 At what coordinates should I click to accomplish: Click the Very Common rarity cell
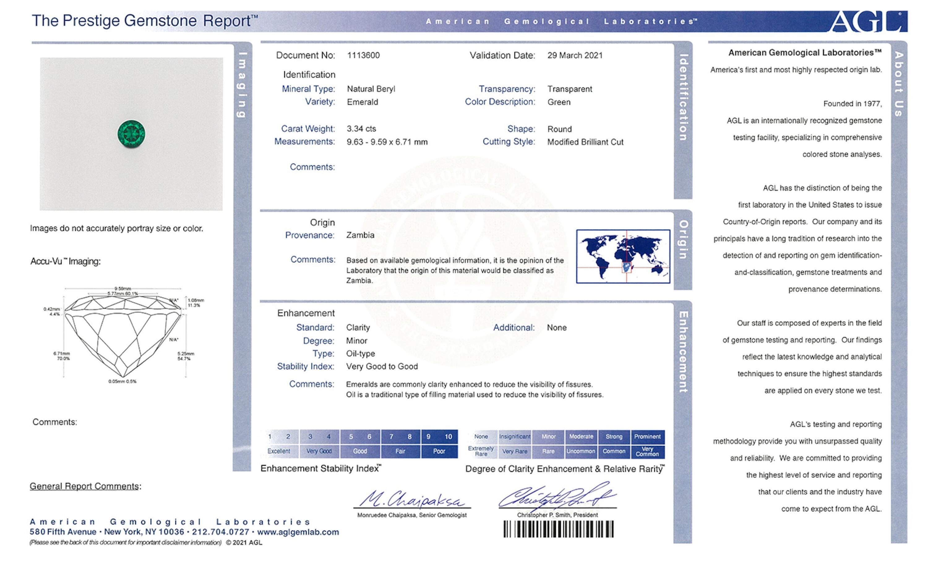pyautogui.click(x=647, y=451)
